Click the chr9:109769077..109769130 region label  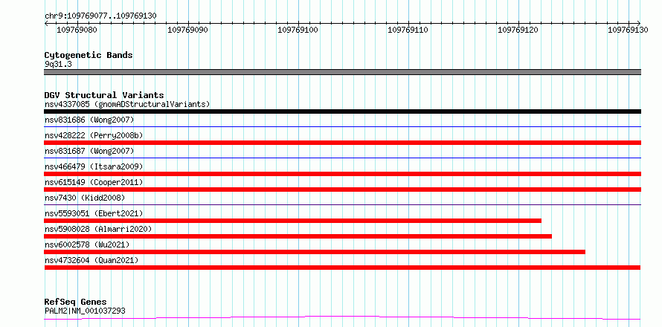[x=100, y=16]
